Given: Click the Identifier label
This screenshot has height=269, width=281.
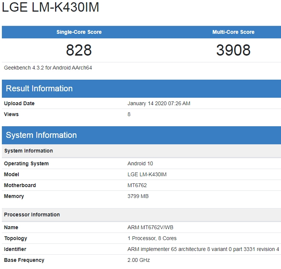Looking at the screenshot, I should 15,249.
